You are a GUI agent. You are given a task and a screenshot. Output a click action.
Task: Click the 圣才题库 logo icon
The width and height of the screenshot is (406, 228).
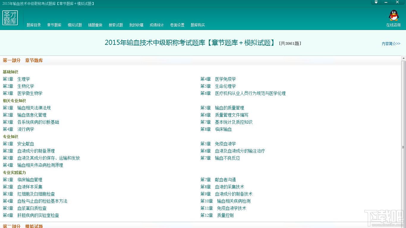pyautogui.click(x=10, y=18)
